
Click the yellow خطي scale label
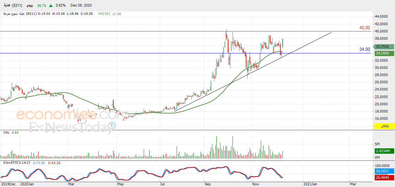click(x=384, y=126)
